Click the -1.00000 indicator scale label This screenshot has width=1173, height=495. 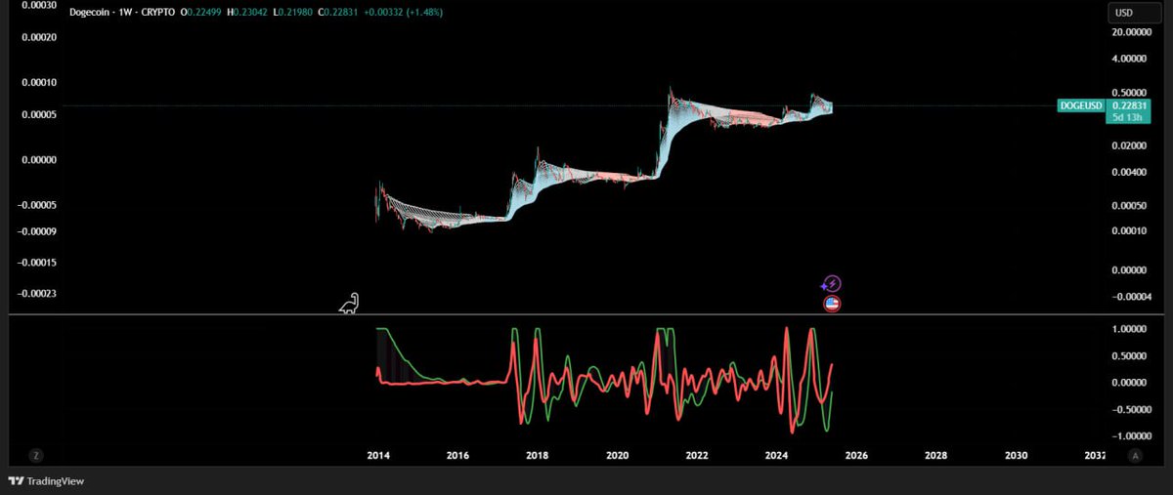click(1133, 435)
